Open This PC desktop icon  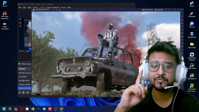click(5, 4)
